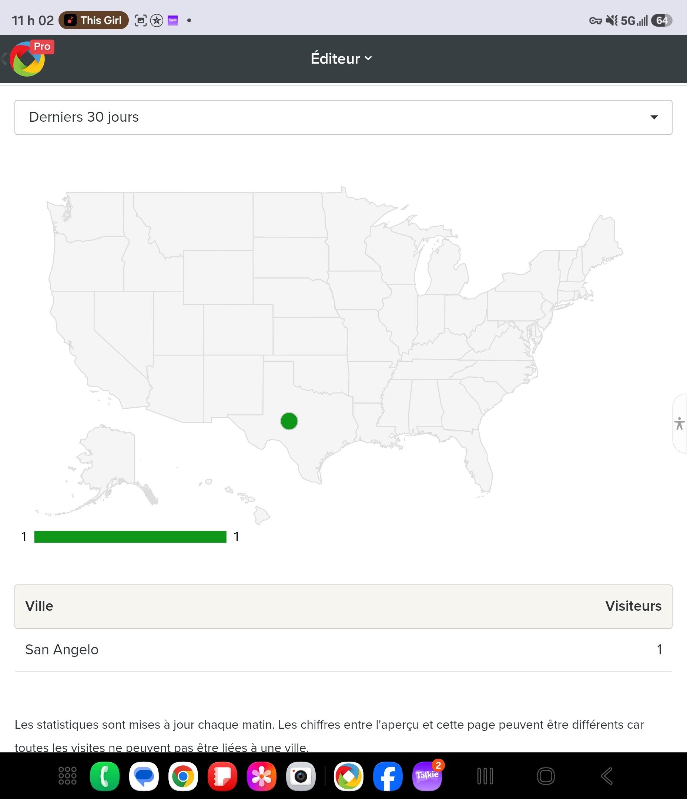Open the accessibility side tab icon

679,424
